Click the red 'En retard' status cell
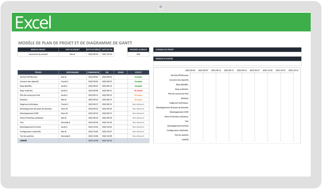The width and height of the screenshot is (322, 189). [x=138, y=90]
